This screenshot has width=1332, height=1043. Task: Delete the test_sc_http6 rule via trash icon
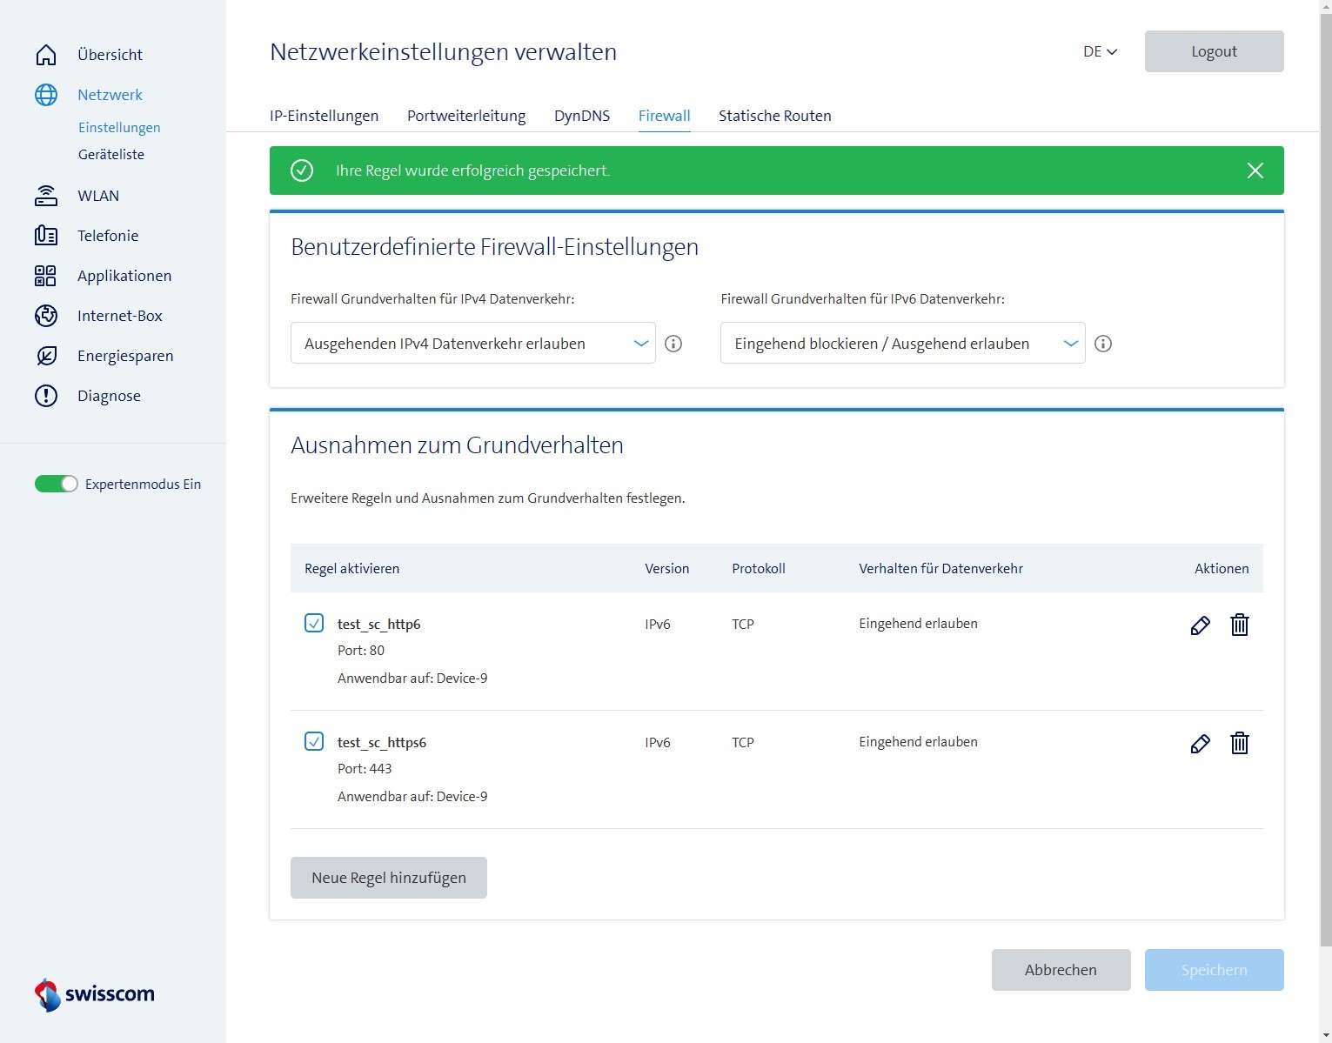[1239, 625]
